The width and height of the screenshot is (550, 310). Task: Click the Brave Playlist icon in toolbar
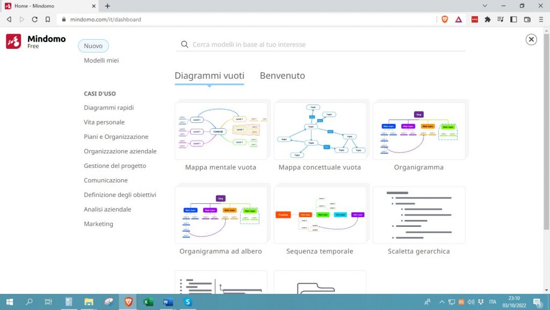tap(501, 19)
